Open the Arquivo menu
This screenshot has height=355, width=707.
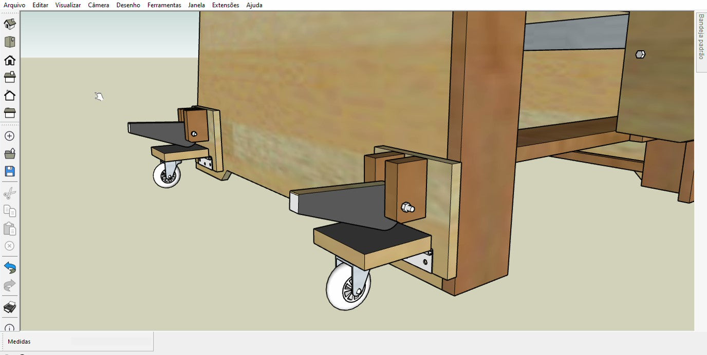[14, 5]
